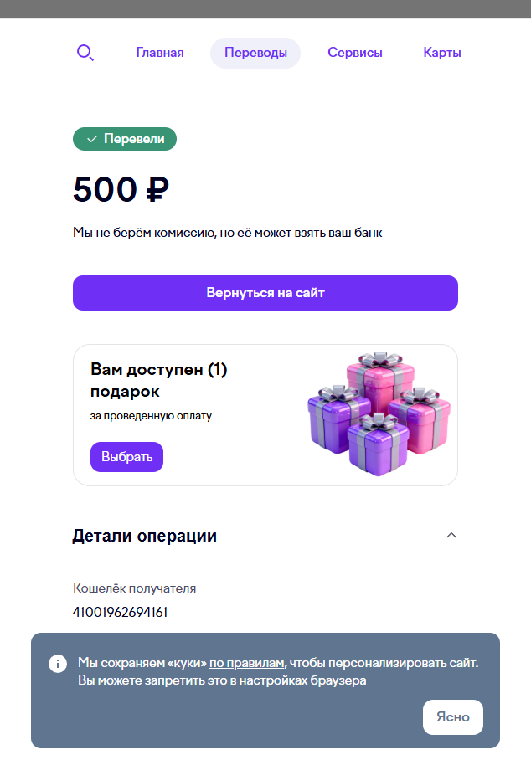Click the 500 ₽ amount text

tap(120, 189)
